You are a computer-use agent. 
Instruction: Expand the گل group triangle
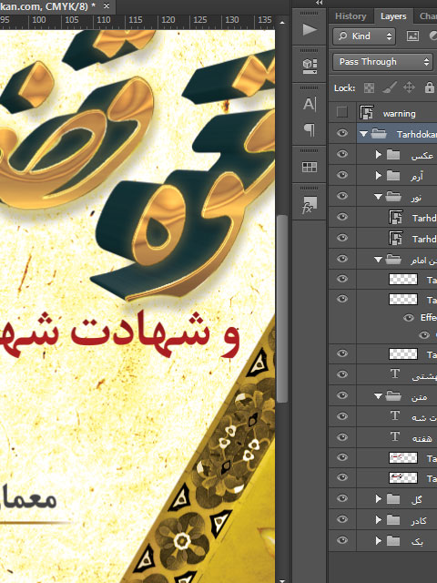point(379,498)
